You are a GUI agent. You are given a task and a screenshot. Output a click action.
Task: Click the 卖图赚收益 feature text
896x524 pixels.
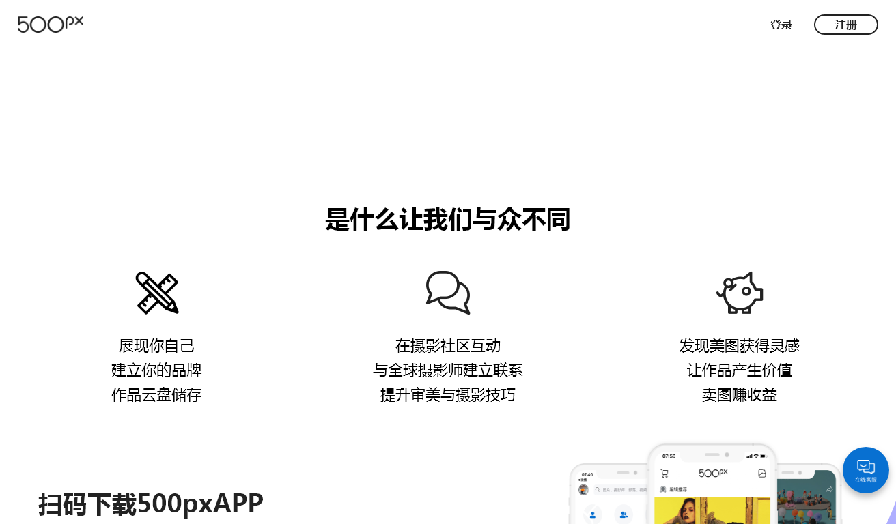(x=739, y=395)
